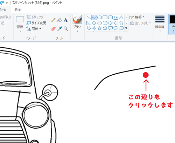Open Quick Access Toolbar customize dropdown
Viewport: 175px width, 143px height.
(7, 3)
